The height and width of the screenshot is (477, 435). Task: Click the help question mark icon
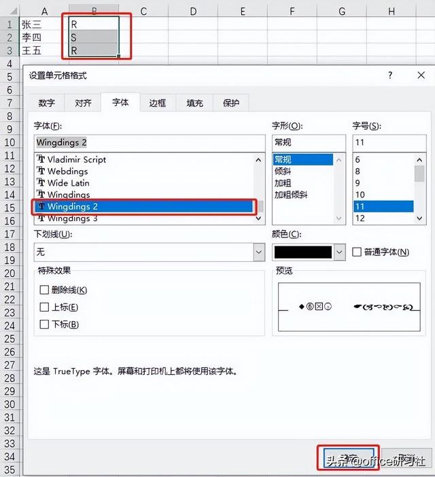coord(390,75)
